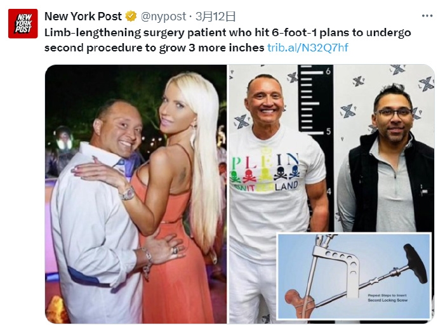Click the wristwatch in the left photo
Viewport: 438px width, 330px height.
tap(128, 194)
